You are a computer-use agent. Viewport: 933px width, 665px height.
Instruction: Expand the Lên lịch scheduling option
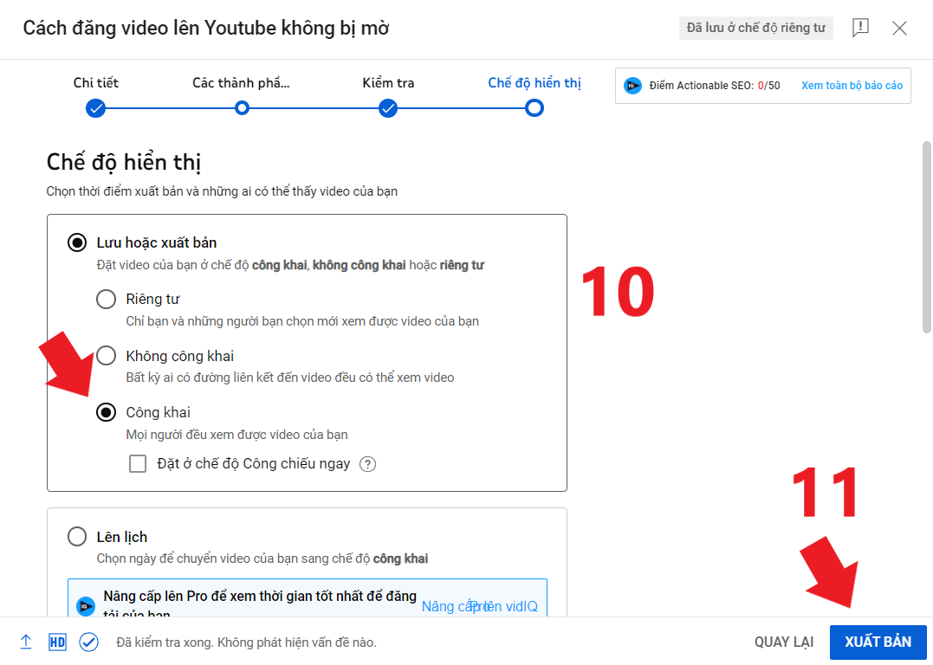[x=77, y=537]
